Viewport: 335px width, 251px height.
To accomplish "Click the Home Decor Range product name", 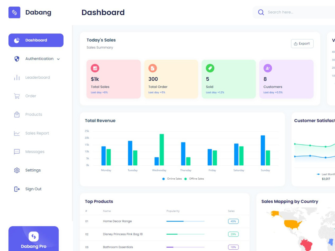I will pos(117,221).
